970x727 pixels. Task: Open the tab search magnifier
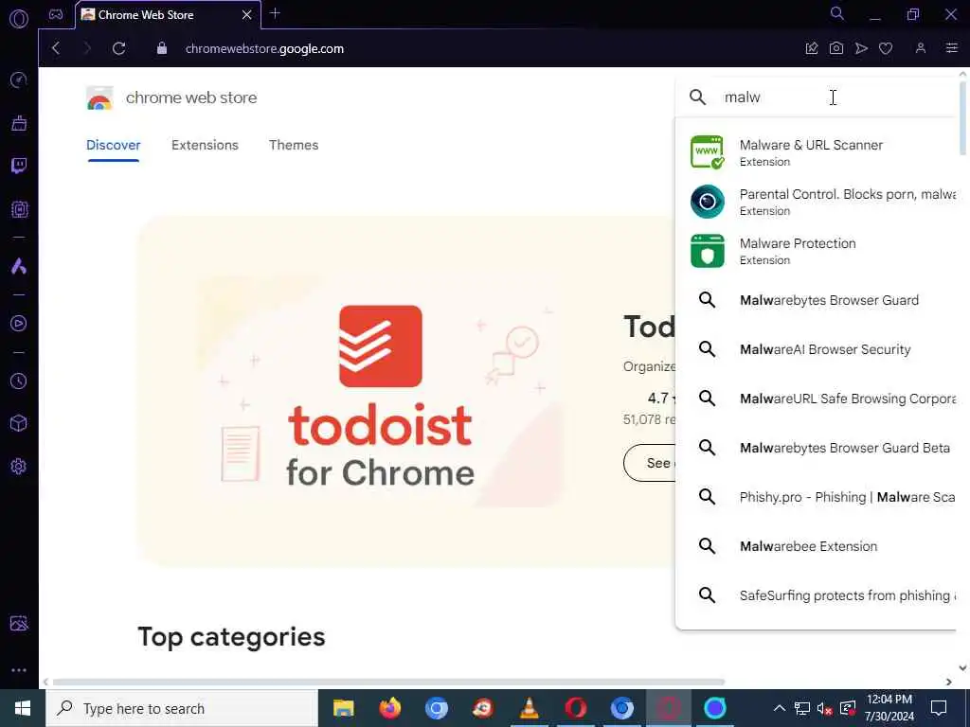(x=837, y=13)
